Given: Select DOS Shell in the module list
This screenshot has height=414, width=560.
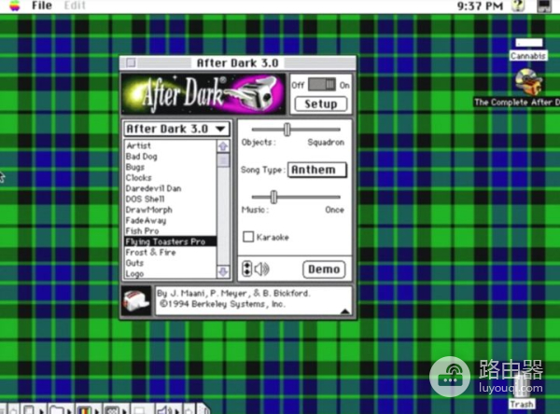Looking at the screenshot, I should (171, 200).
